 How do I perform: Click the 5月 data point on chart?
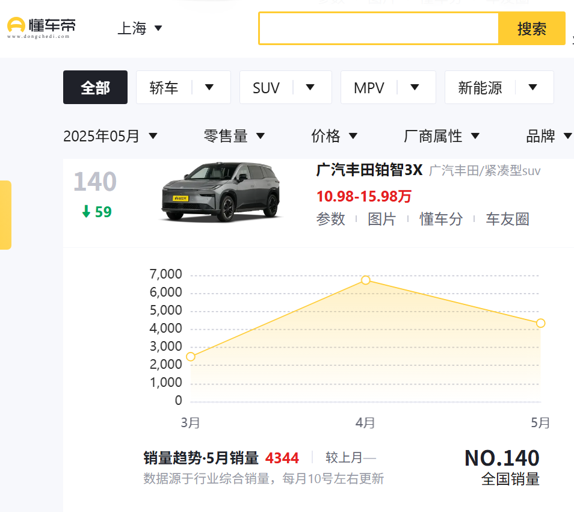pyautogui.click(x=540, y=323)
